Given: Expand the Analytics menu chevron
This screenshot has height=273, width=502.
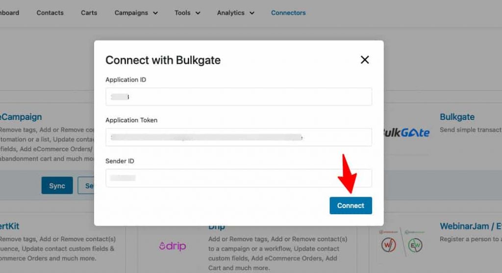Looking at the screenshot, I should point(252,13).
